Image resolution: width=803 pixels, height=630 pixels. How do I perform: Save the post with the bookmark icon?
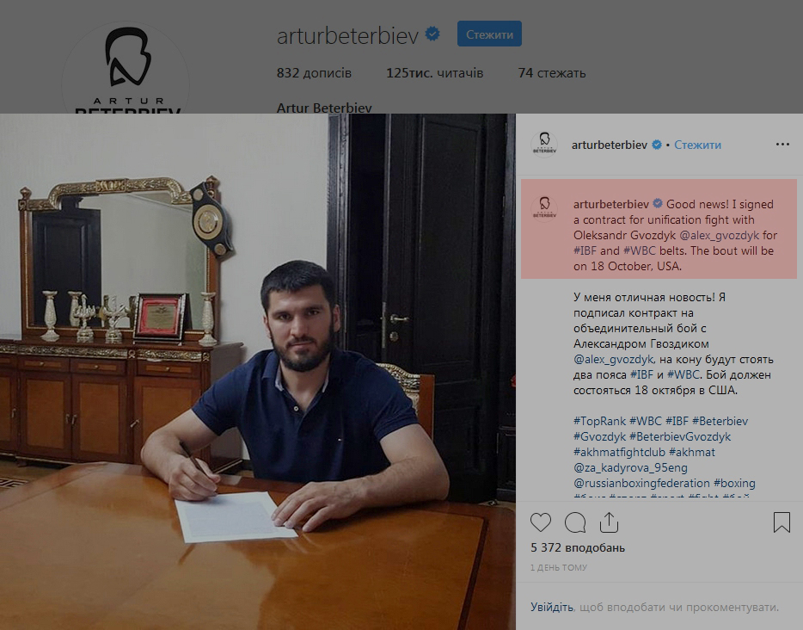(782, 522)
